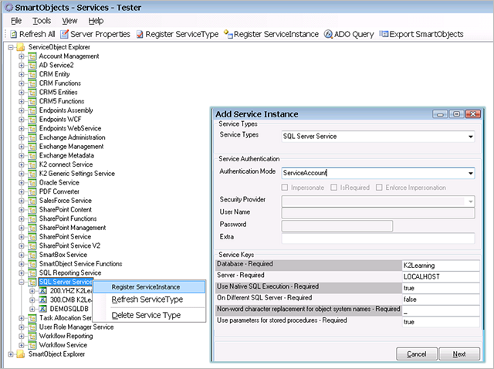Choose Register ServiceInstance from context menu

[149, 287]
